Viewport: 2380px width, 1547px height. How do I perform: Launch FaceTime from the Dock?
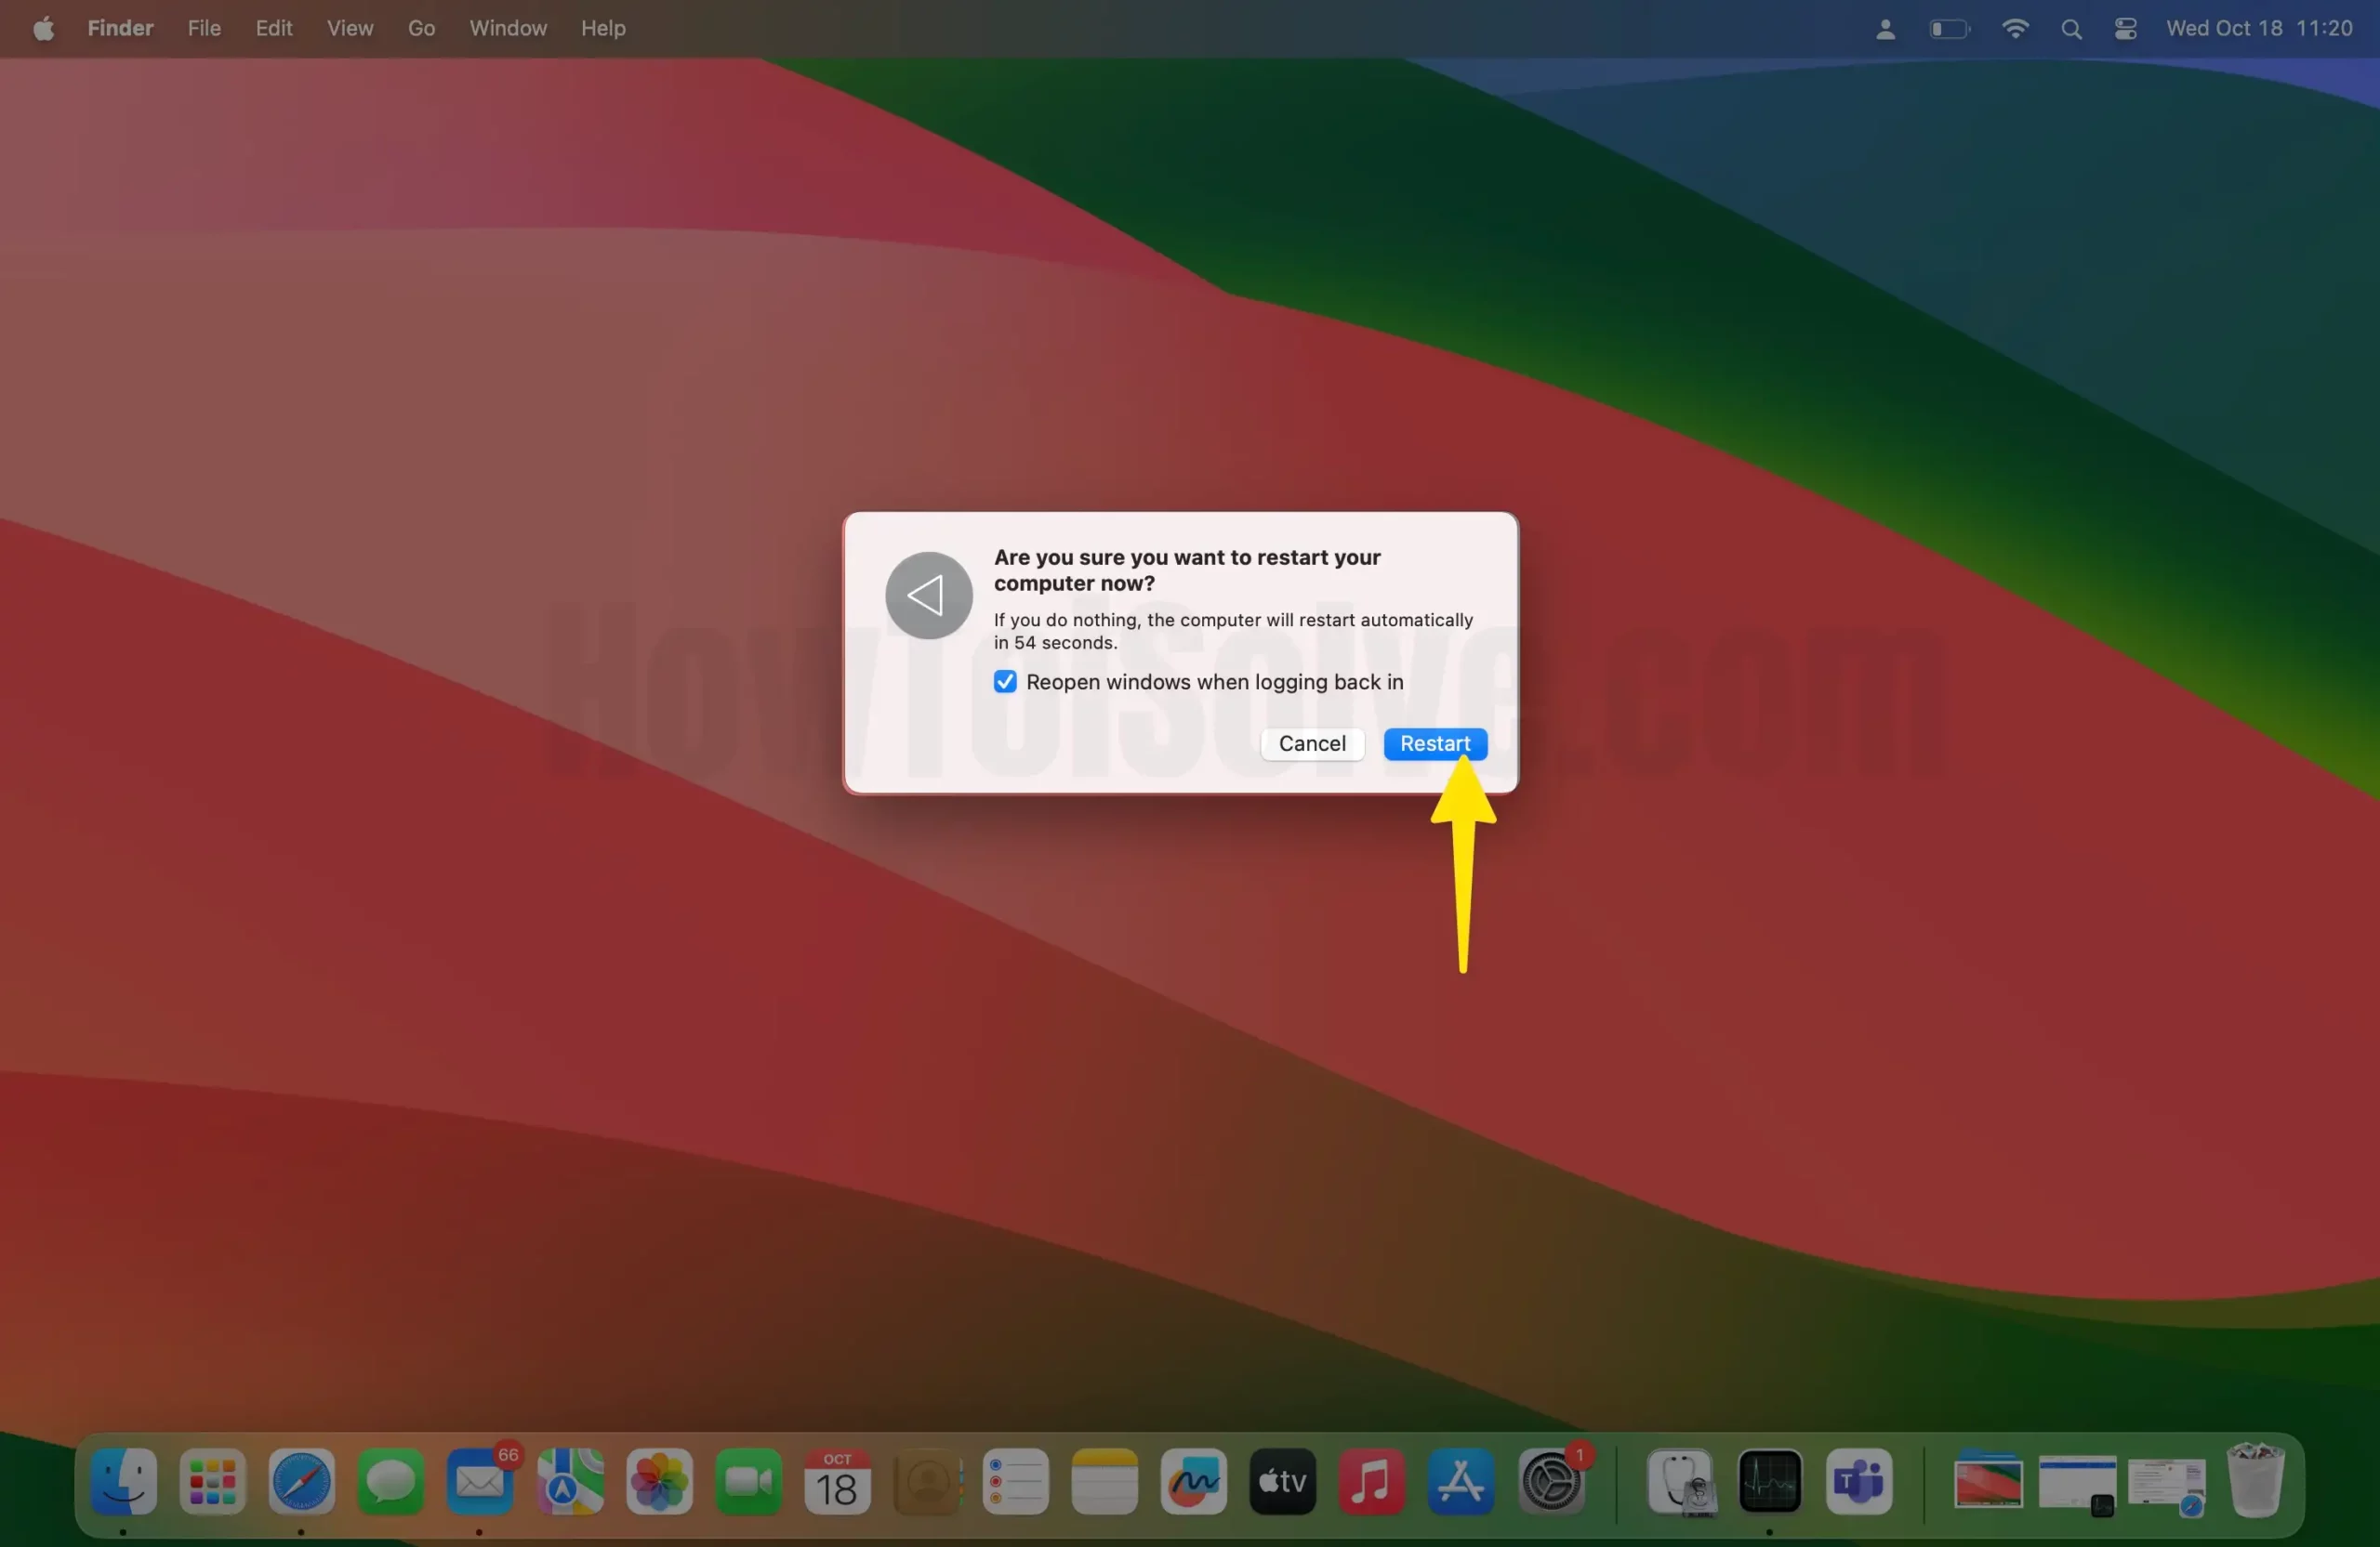pos(748,1481)
